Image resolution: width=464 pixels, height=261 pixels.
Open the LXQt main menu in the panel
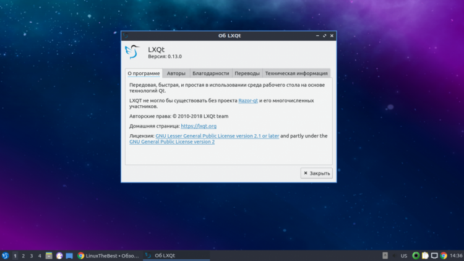6,255
